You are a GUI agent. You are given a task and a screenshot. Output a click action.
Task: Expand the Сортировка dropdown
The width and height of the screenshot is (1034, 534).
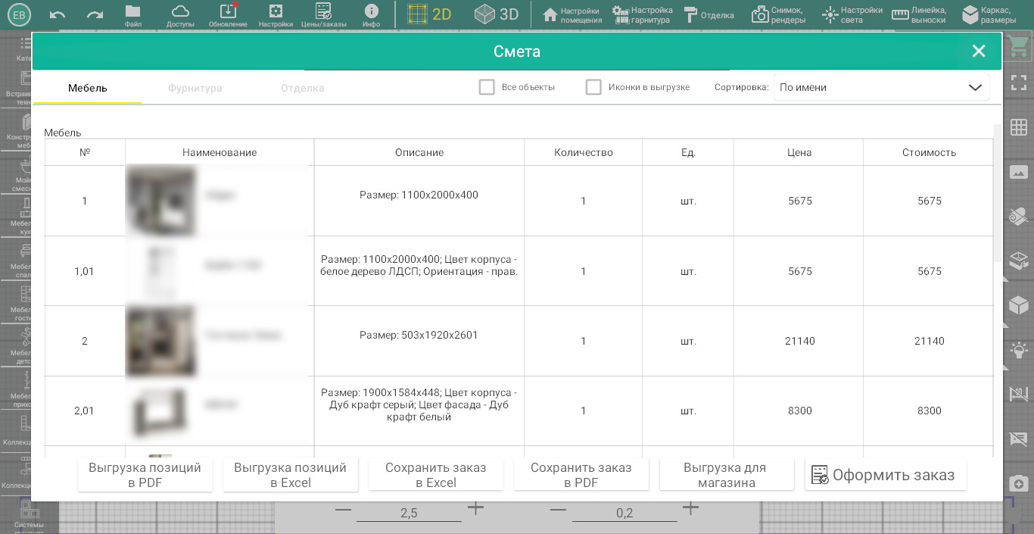click(881, 87)
